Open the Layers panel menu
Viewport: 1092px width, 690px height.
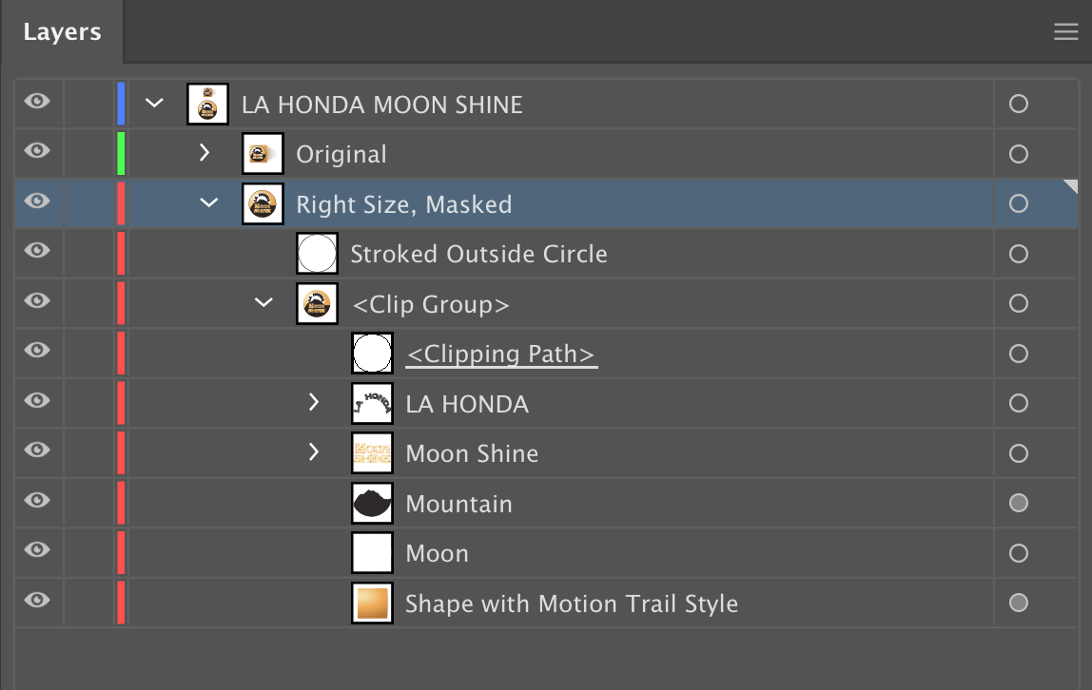click(1065, 31)
